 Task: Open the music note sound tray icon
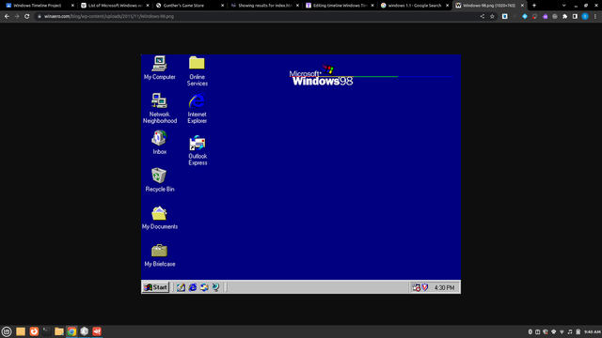pos(570,331)
